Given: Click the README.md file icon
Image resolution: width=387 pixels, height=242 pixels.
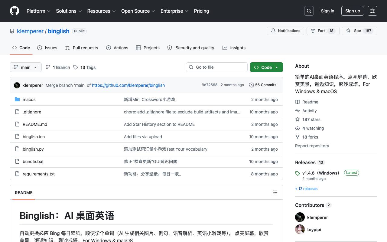Looking at the screenshot, I should click(x=17, y=124).
